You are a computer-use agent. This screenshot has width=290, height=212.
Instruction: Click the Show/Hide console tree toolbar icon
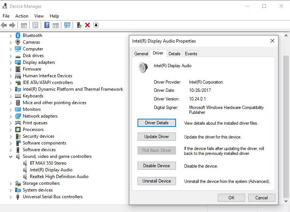[24, 25]
